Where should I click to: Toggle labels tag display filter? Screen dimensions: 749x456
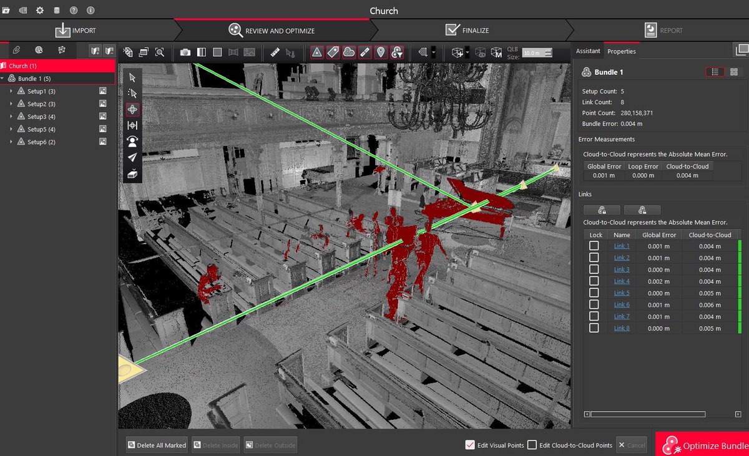coord(333,52)
